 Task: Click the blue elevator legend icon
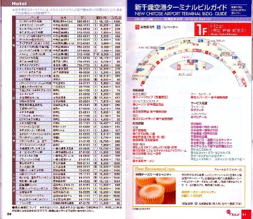click(159, 27)
